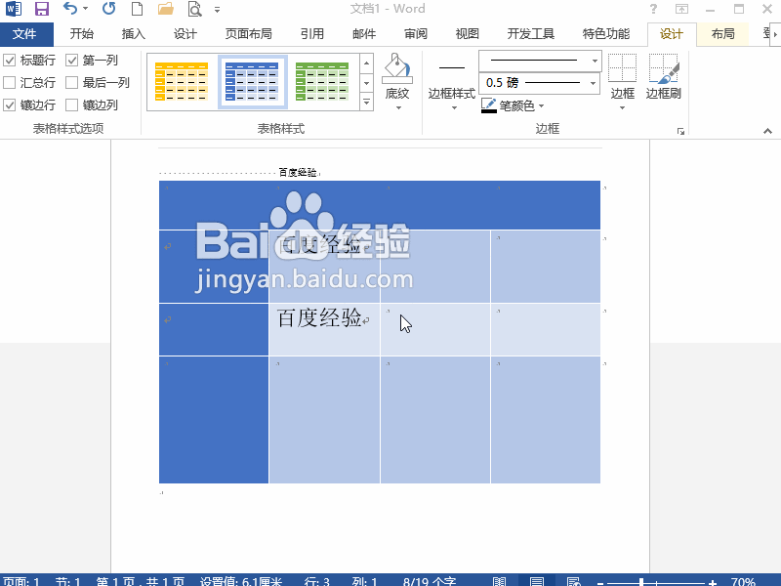Click the Shading paint bucket icon
The image size is (781, 586).
coord(397,68)
